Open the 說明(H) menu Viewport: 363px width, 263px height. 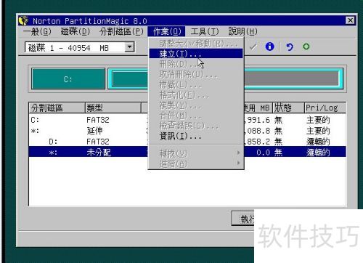(242, 31)
